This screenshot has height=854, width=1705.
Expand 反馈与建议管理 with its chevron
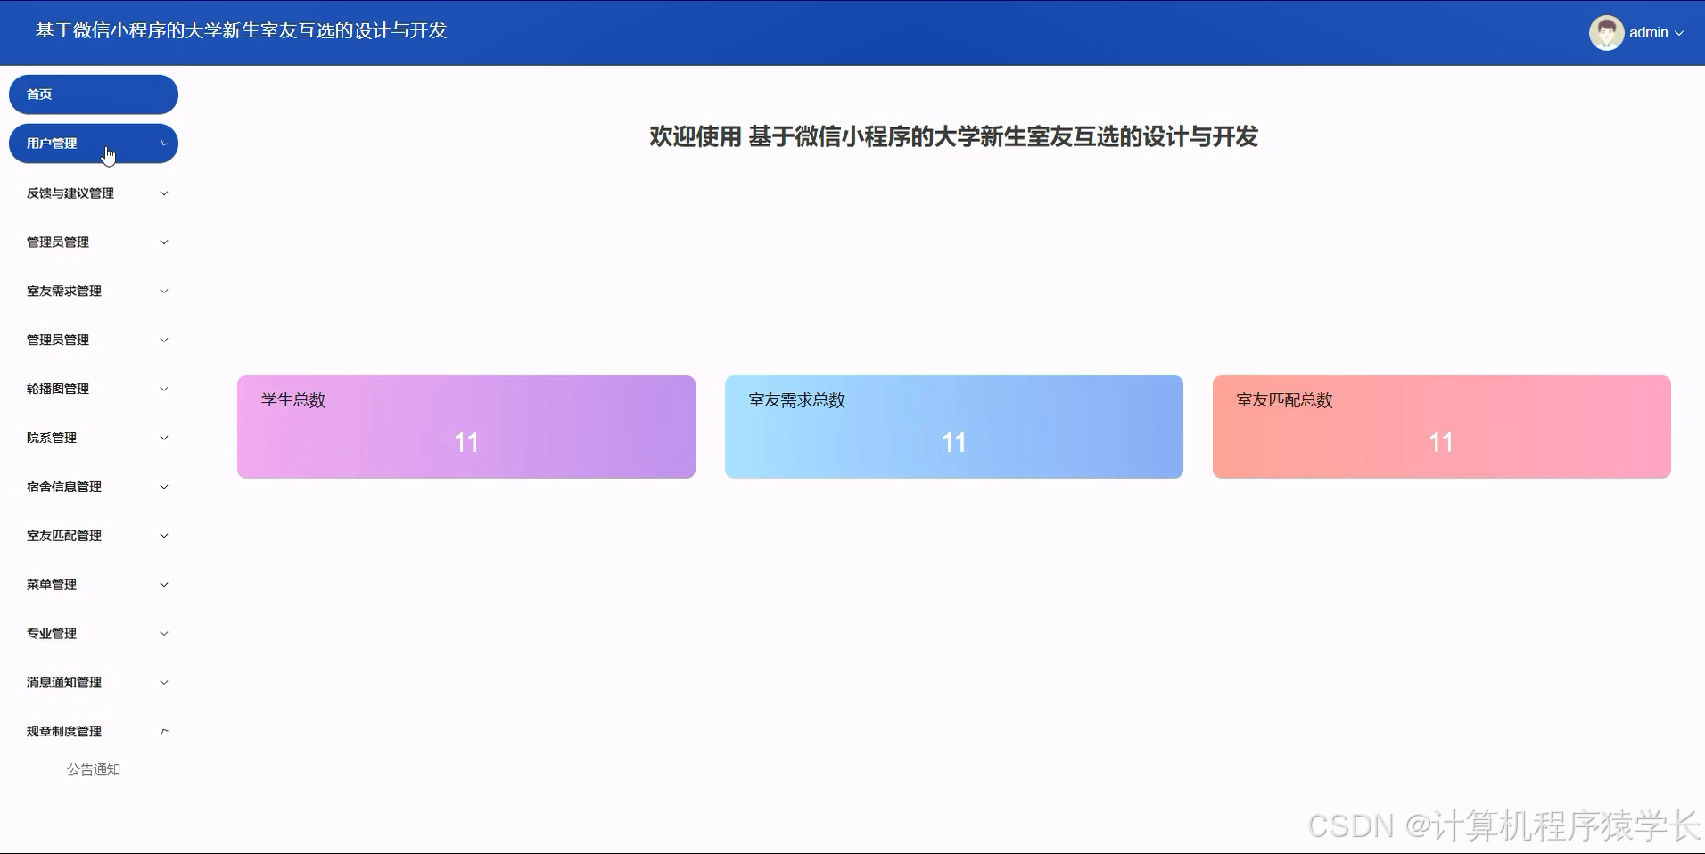click(164, 193)
